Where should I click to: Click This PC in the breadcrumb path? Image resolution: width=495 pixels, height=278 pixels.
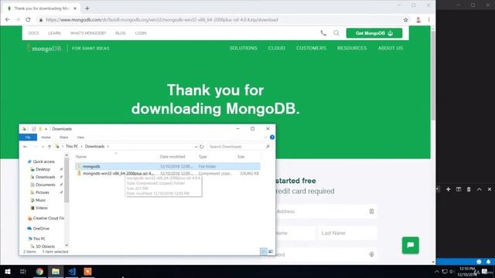coord(72,147)
